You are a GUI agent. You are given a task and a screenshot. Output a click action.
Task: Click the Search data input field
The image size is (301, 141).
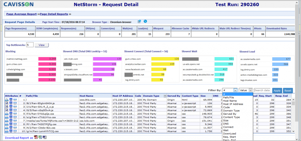pos(262,90)
